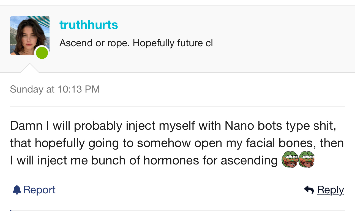Viewport: 355px width, 211px height.
Task: Click the bell icon beside Report
Action: point(17,190)
